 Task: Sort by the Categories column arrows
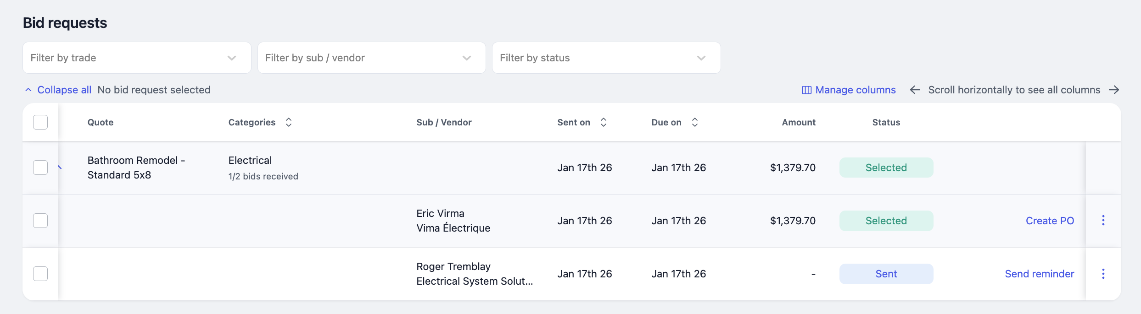tap(289, 122)
